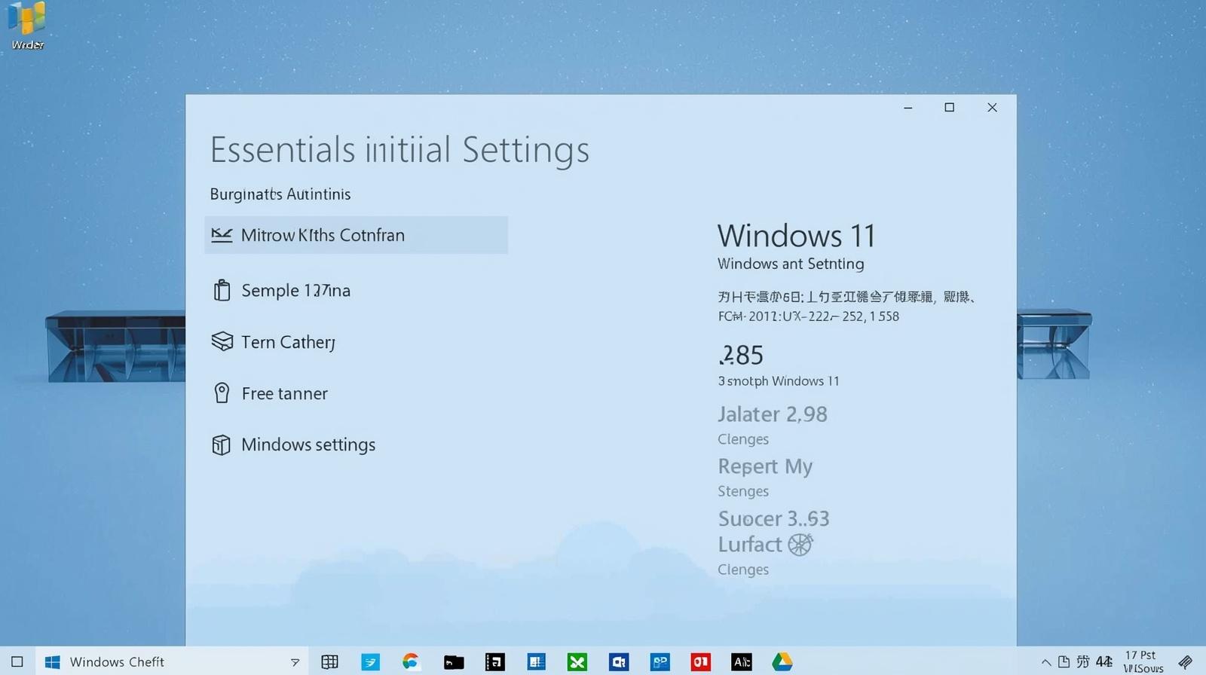Select the Mitrow Klths Cotnfran item
Viewport: 1206px width, 675px height.
pyautogui.click(x=356, y=235)
